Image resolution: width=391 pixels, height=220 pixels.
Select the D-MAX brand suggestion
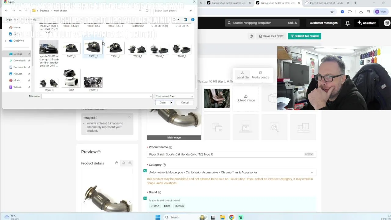coord(155,206)
